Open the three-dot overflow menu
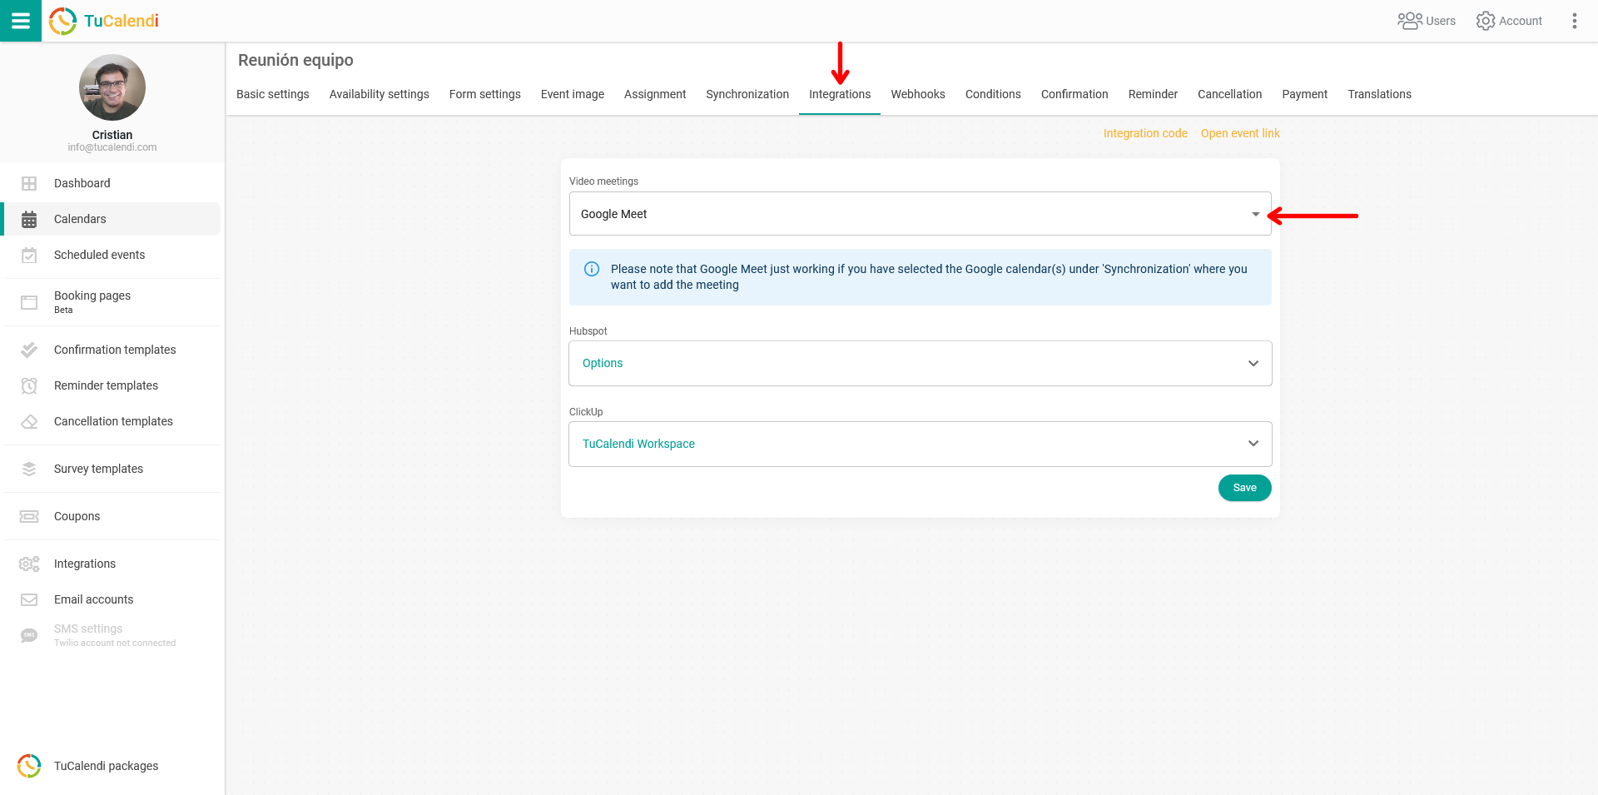The width and height of the screenshot is (1598, 795). pos(1575,21)
